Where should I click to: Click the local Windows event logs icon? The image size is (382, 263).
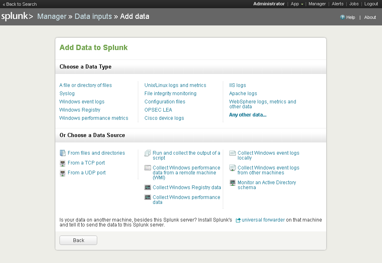click(233, 153)
